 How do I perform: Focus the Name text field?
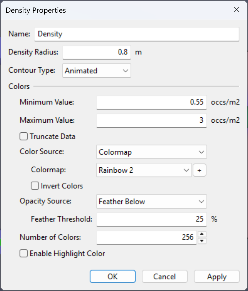click(137, 34)
